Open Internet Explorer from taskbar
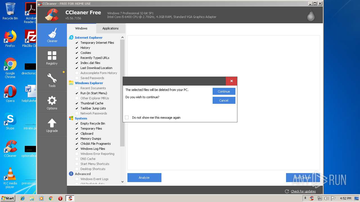Viewport: 360px width, 202px height. (x=22, y=198)
